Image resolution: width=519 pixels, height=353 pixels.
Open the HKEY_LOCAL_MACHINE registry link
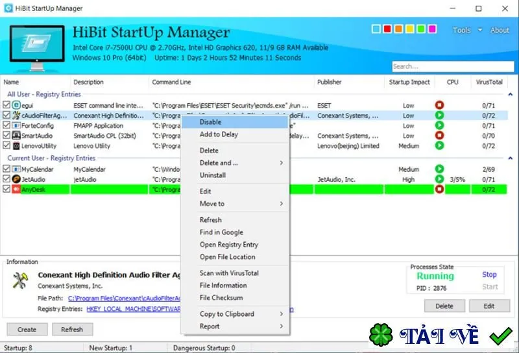point(134,309)
